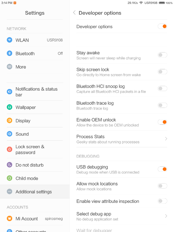This screenshot has width=174, height=232.
Task: Open Notifications & status bar settings
Action: pos(37,92)
